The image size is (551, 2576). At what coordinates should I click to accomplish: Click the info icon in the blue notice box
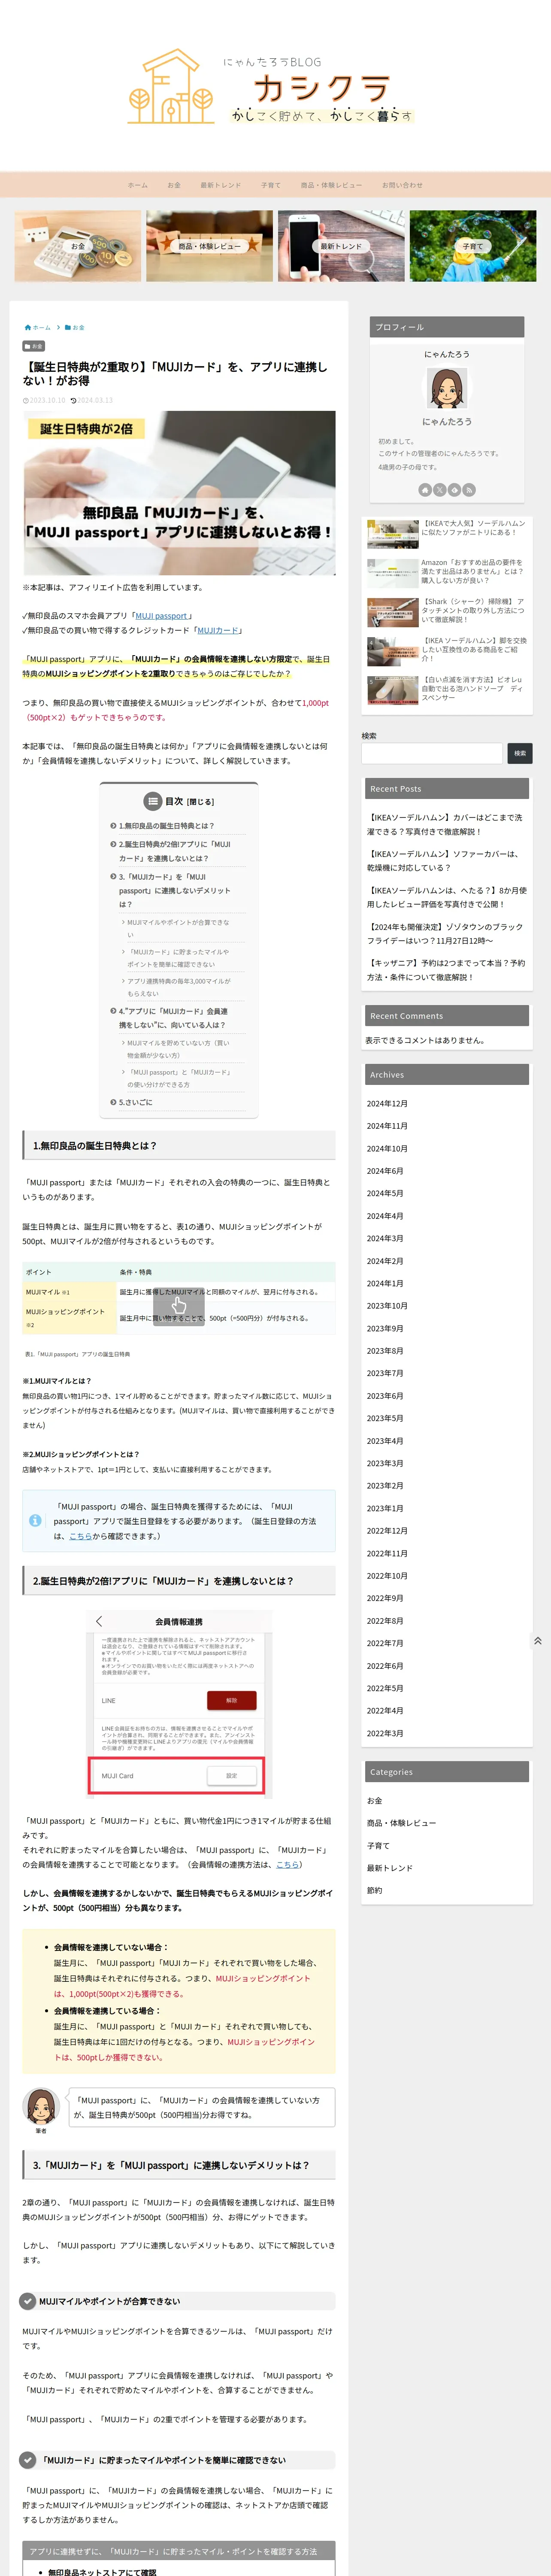pos(35,1520)
